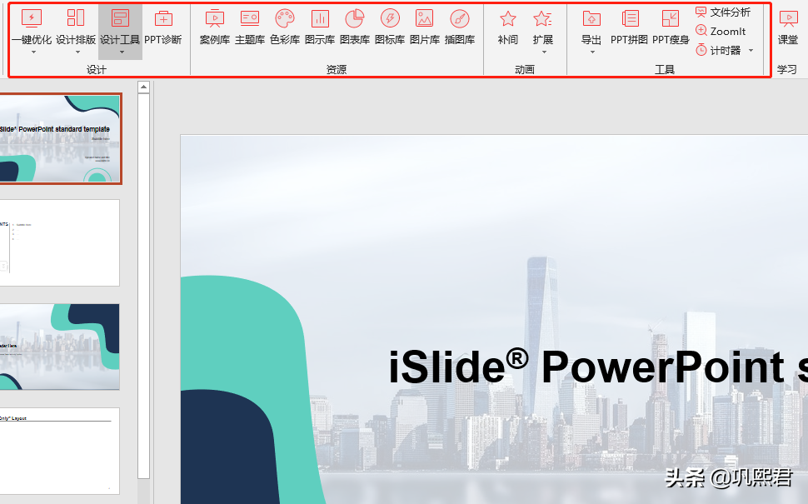This screenshot has height=504, width=808.
Task: Launch the ZoomIt tool
Action: (721, 31)
